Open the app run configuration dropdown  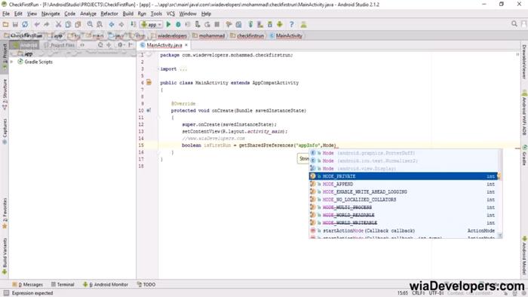[x=152, y=25]
